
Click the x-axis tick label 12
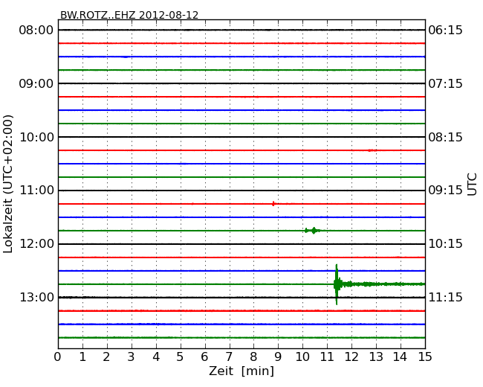pyautogui.click(x=351, y=356)
